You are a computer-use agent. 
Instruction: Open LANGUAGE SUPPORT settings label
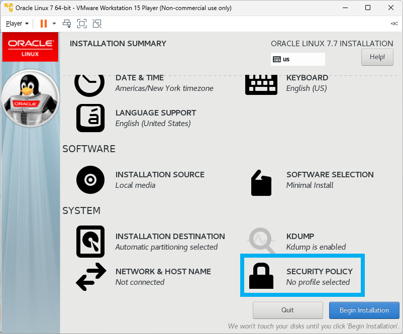[x=156, y=113]
